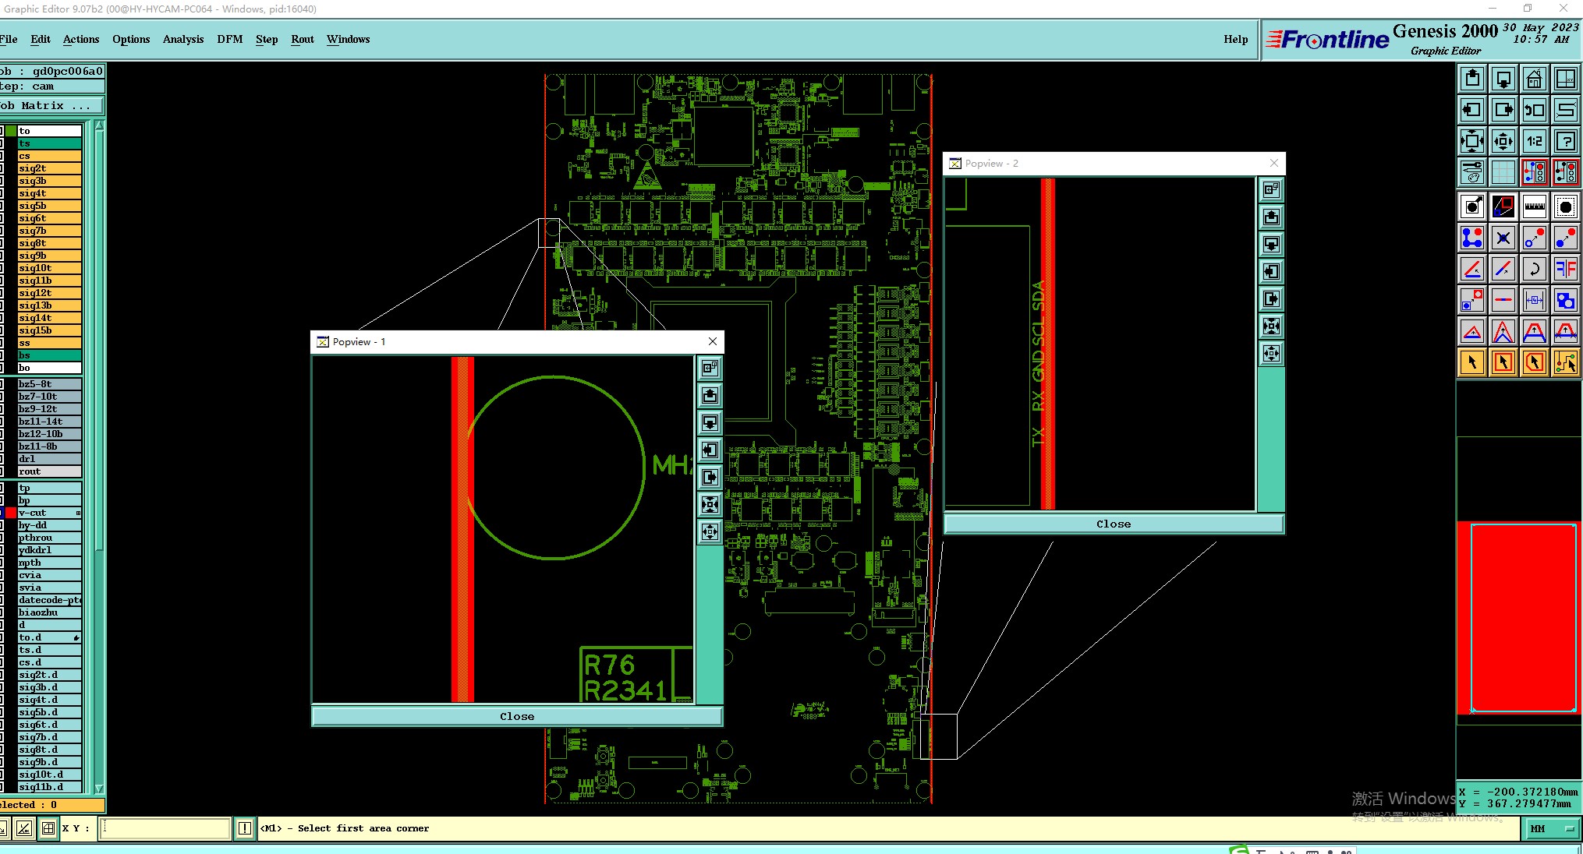Open the DFM menu
The image size is (1583, 854).
(229, 39)
